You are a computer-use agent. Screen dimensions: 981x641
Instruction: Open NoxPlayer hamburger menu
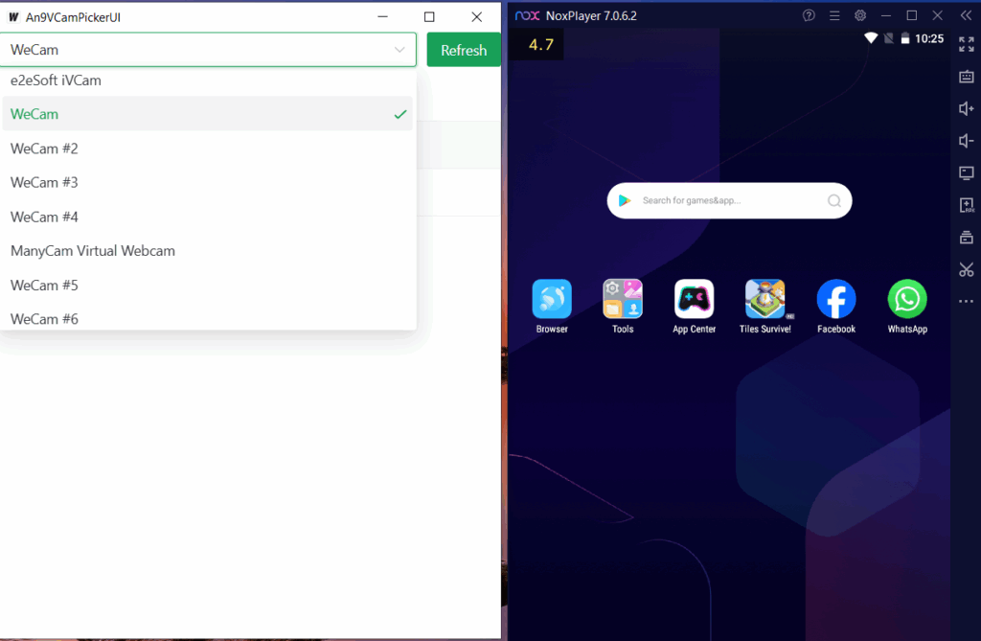(834, 15)
